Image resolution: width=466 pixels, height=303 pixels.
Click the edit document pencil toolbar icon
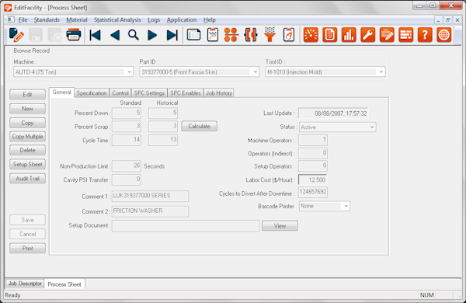click(16, 35)
